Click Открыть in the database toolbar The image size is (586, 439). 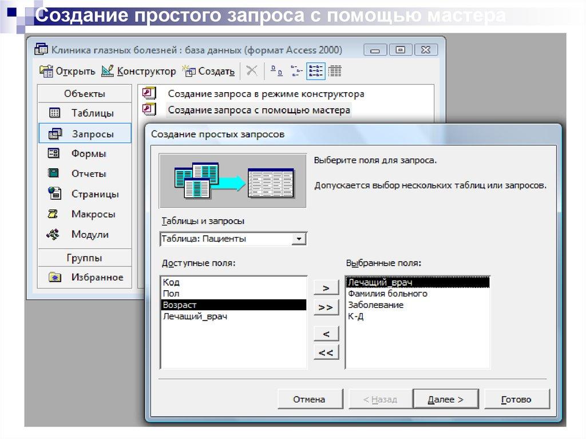[x=68, y=72]
